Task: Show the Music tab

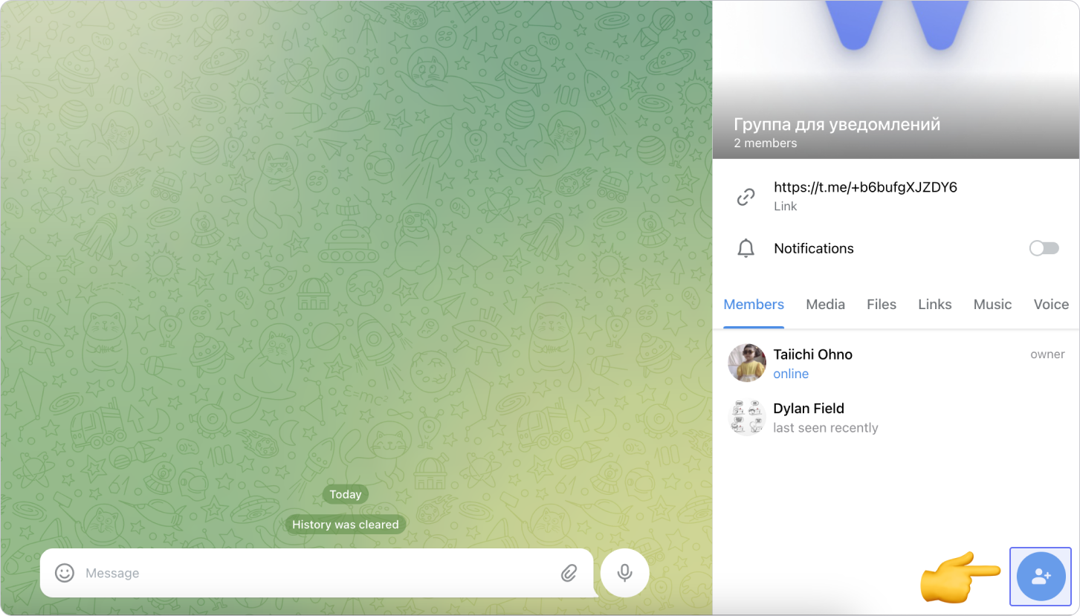Action: pos(992,305)
